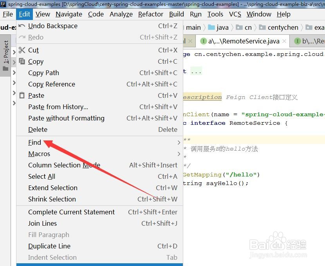Choose Find in Edit menu

[99, 142]
